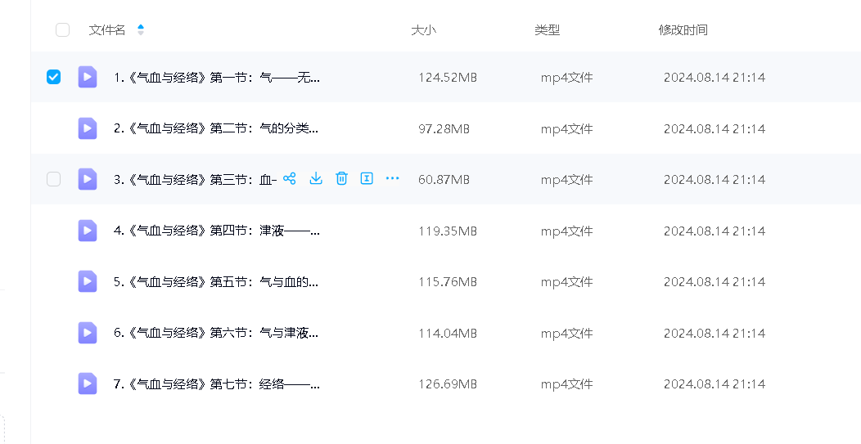Click the rename icon on file 3
Screen dimensions: 861x444
pos(367,178)
